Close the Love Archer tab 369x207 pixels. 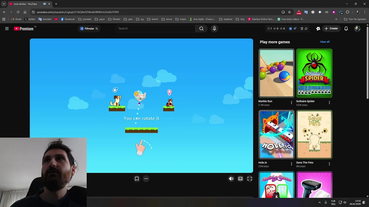tap(49, 4)
